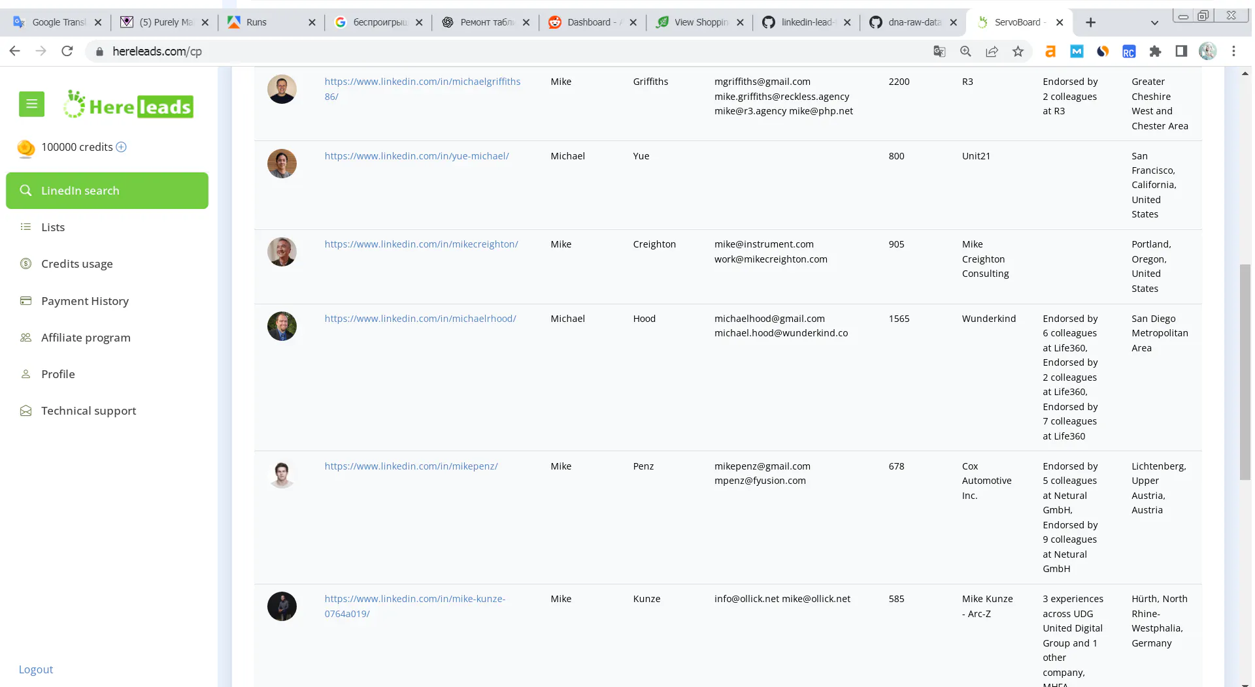Click the Payment History card icon
The image size is (1255, 687).
click(x=25, y=301)
